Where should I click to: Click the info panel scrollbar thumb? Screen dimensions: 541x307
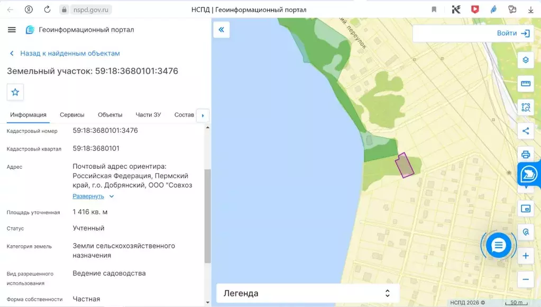pyautogui.click(x=207, y=216)
